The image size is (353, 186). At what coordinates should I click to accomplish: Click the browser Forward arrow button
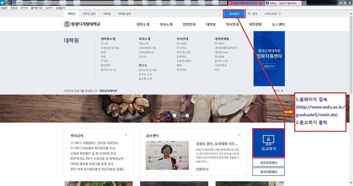(9, 3)
